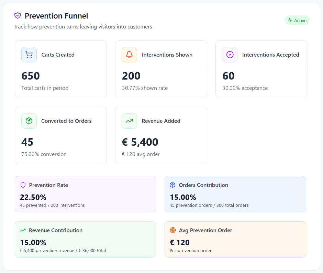Click the 45 prevented / 200 interventions text
Image resolution: width=323 pixels, height=273 pixels.
[52, 205]
